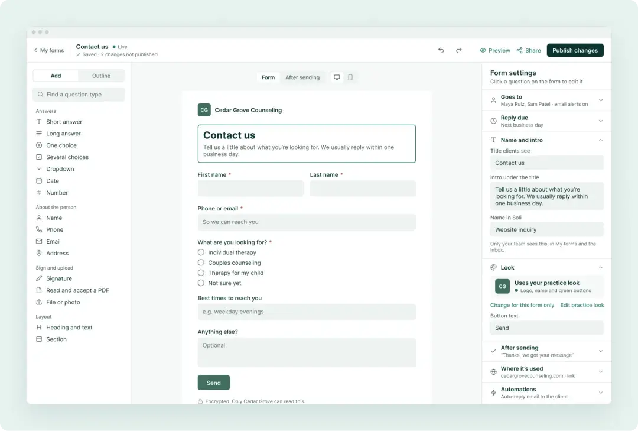The image size is (638, 431).
Task: Select Not sure yet radio option
Action: (x=201, y=283)
